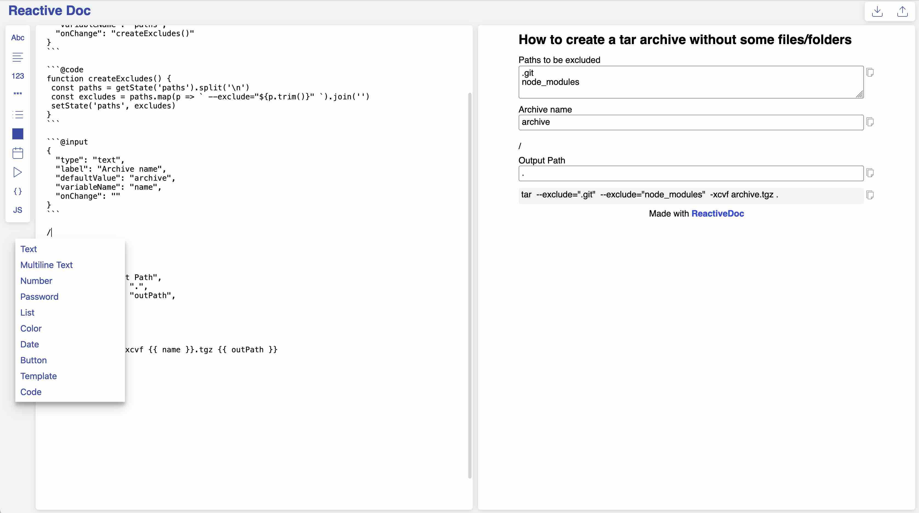This screenshot has height=513, width=919.
Task: Click the upload icon in header
Action: tap(902, 11)
